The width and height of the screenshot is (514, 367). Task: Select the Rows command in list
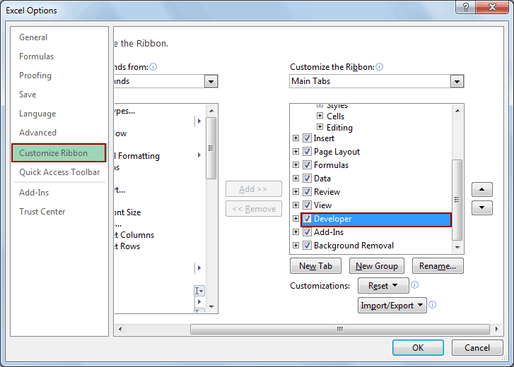(x=128, y=246)
